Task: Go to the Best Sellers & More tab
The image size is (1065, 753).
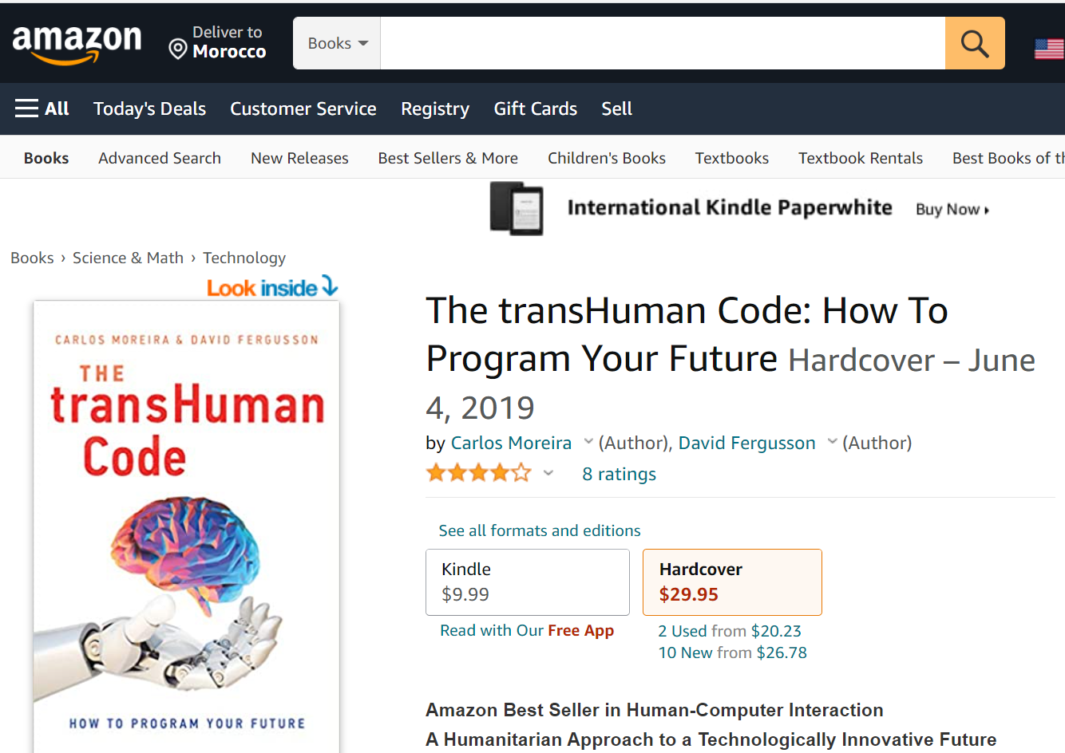Action: [x=448, y=158]
